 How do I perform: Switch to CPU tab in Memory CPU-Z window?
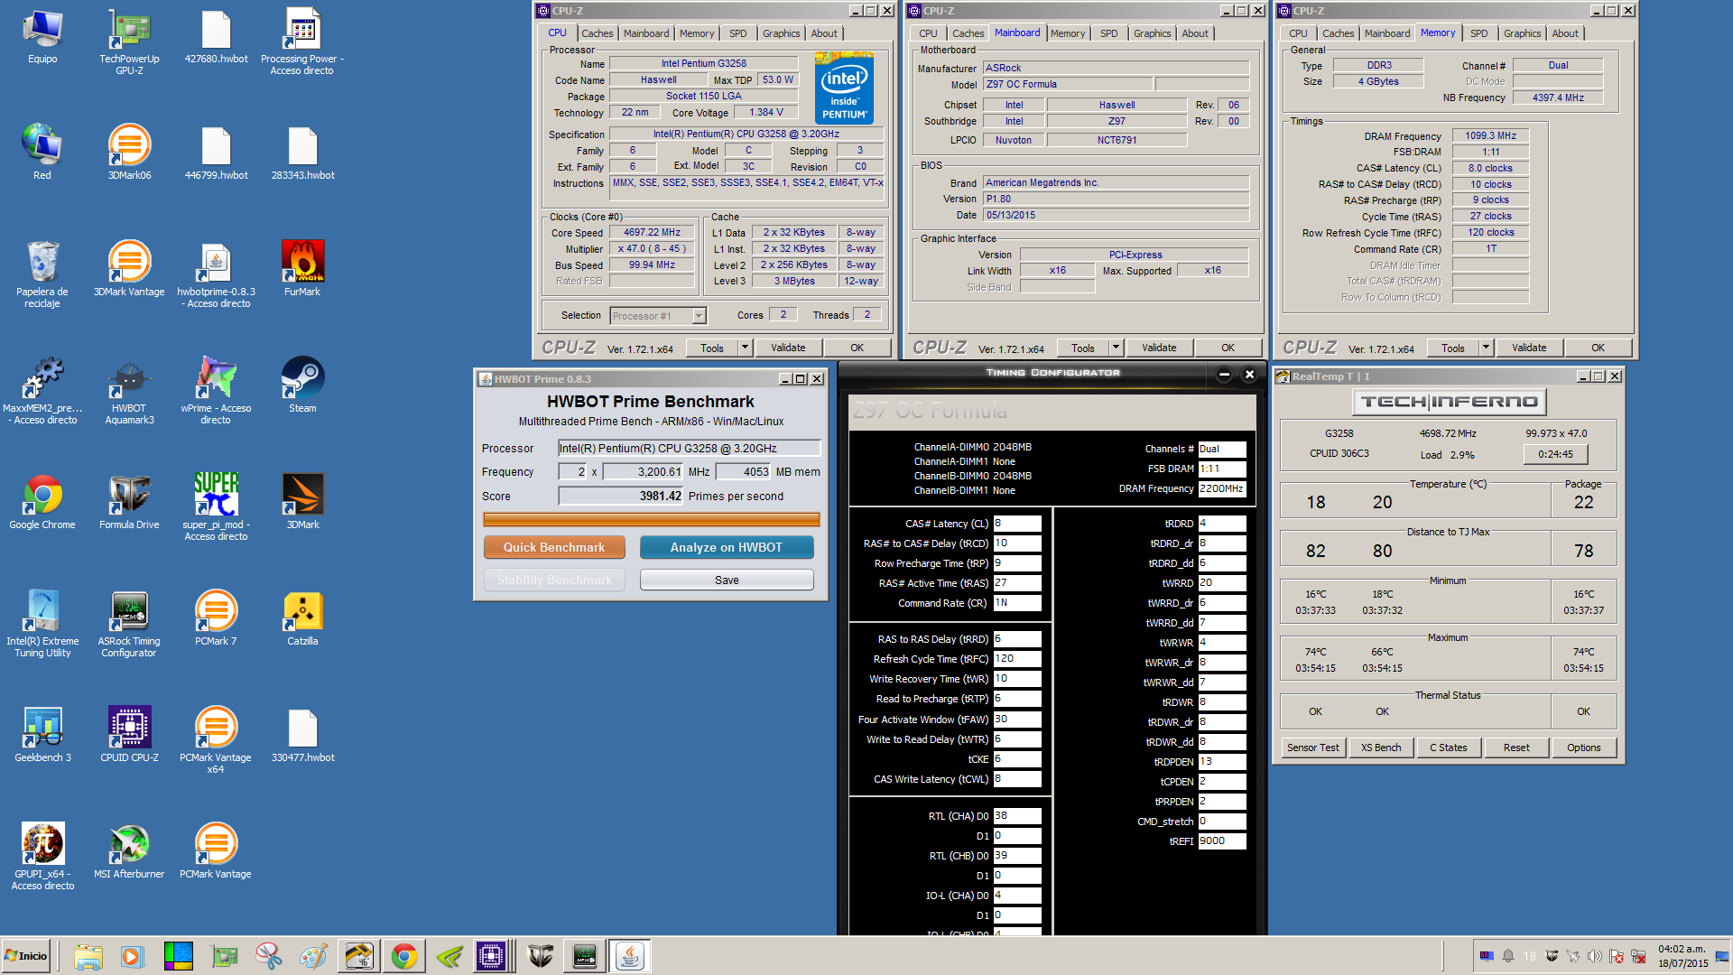click(1298, 33)
